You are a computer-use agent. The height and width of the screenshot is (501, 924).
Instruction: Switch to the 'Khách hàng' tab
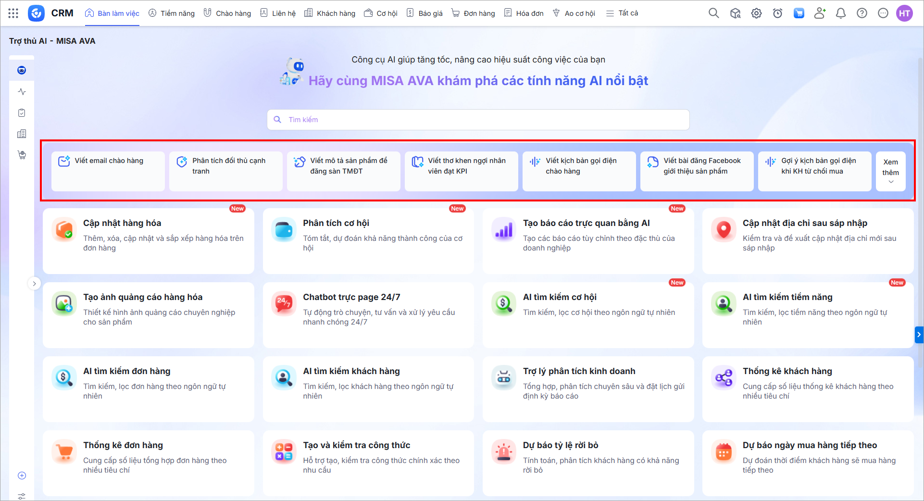pos(330,13)
